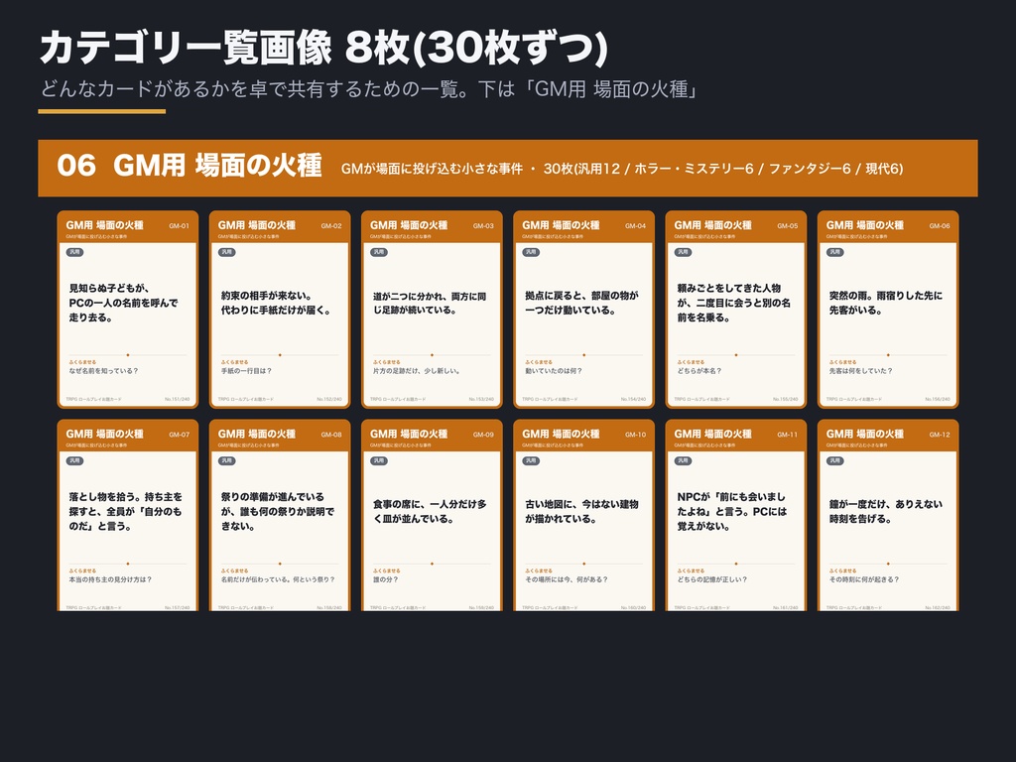
Task: Click the hint 片方の足跡だけ、少し新しい。
Action: (x=417, y=371)
